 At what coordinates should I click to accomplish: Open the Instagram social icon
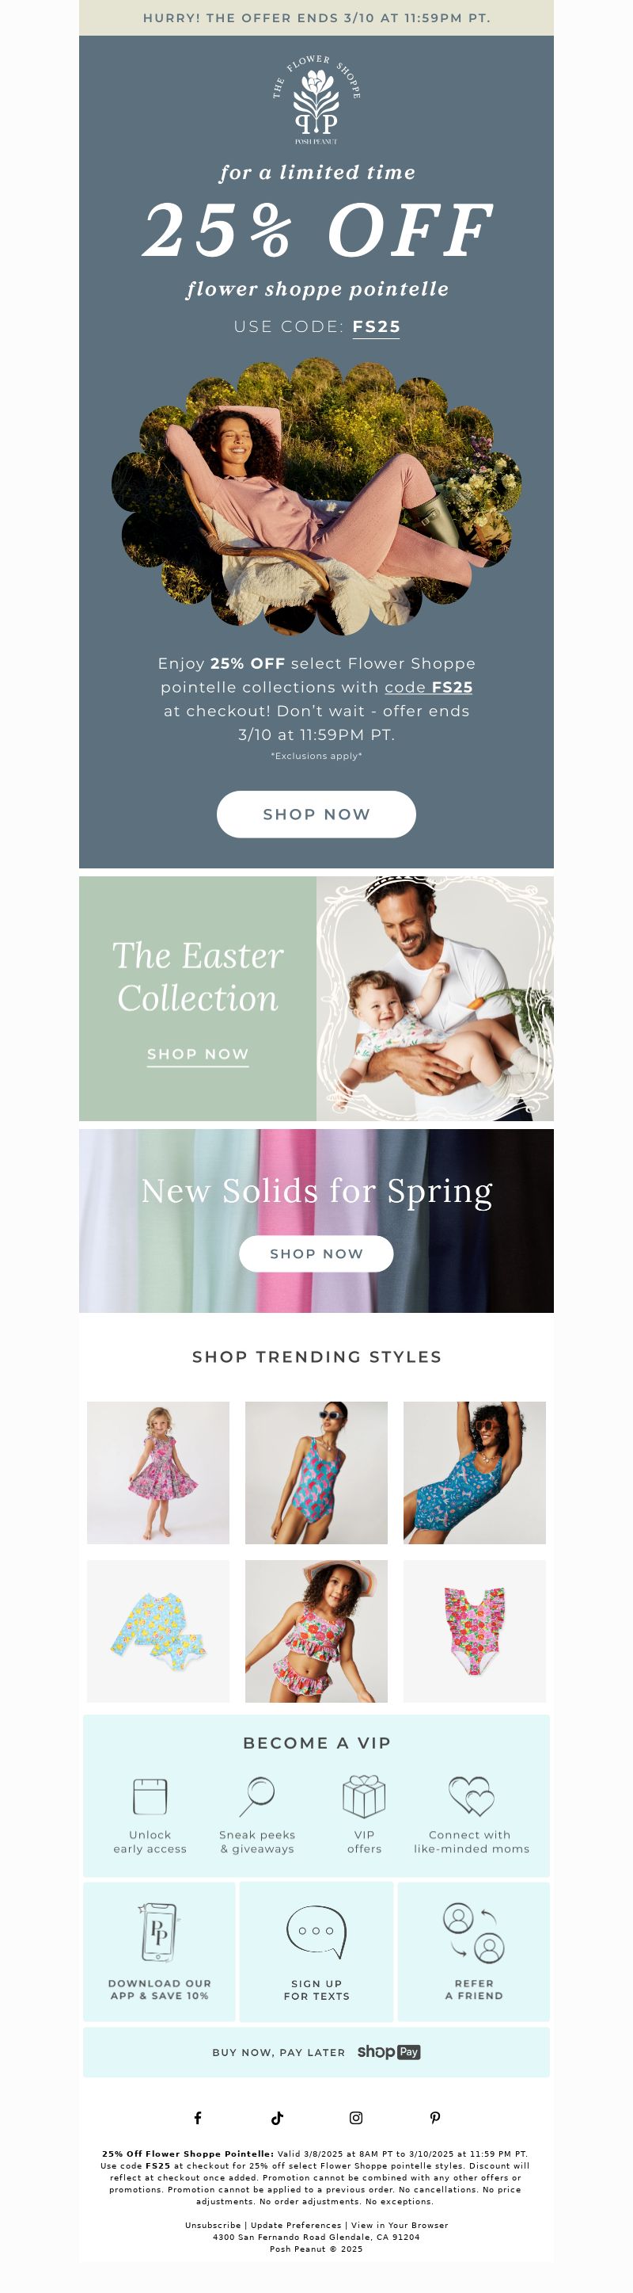coord(355,2118)
